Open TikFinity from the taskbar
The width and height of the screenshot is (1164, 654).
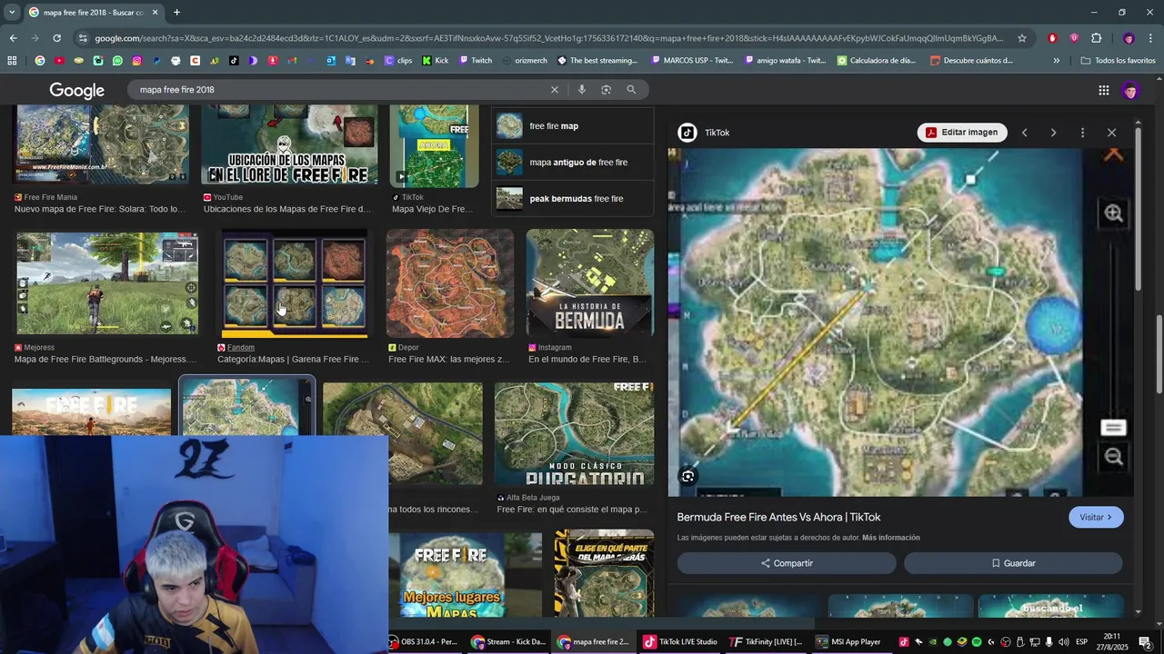(767, 641)
